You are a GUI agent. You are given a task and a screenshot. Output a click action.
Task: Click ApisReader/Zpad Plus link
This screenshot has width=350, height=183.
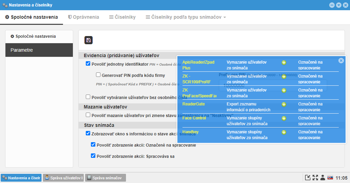(198, 65)
